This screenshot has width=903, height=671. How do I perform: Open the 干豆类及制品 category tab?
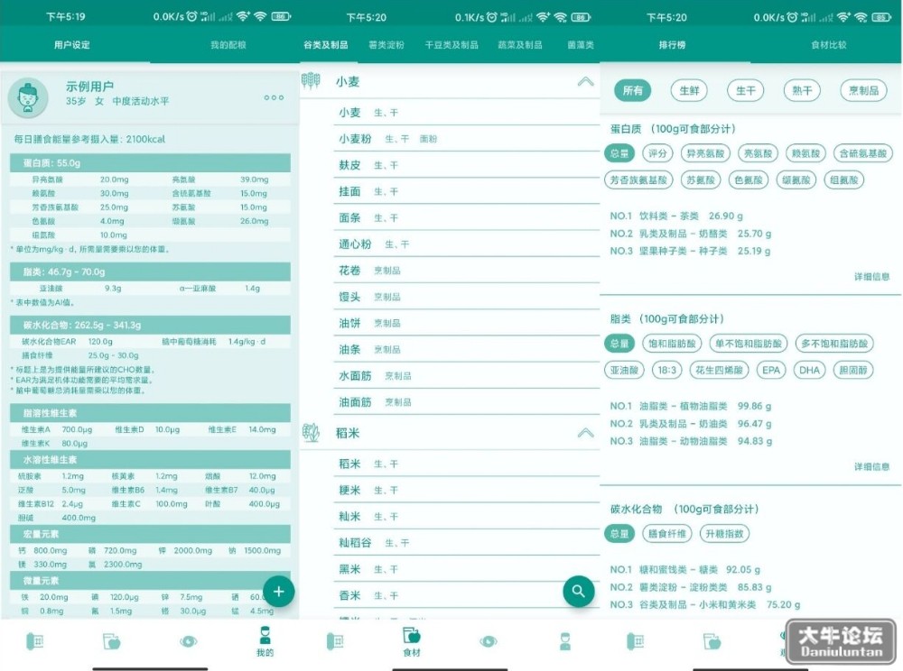point(451,45)
